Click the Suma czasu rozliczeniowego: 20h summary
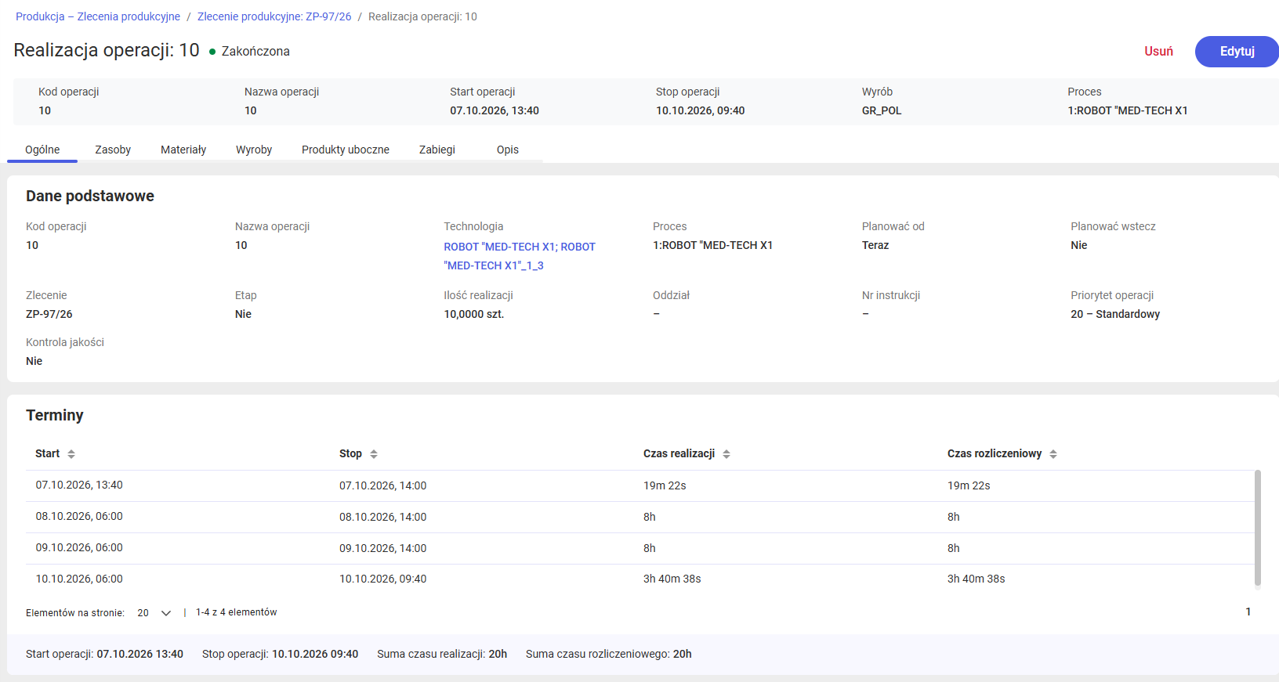 click(609, 655)
